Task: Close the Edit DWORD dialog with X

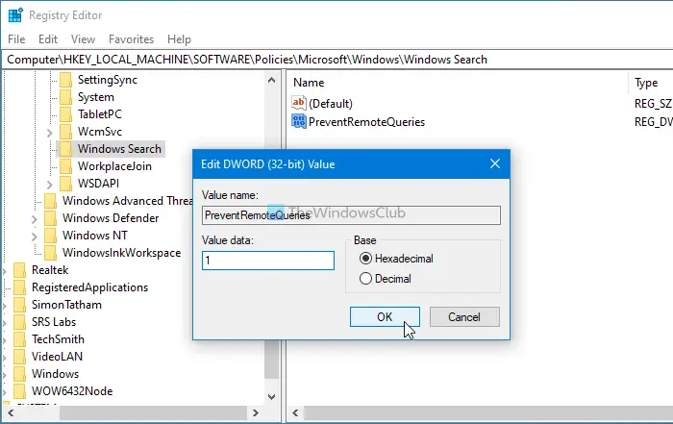Action: 495,163
